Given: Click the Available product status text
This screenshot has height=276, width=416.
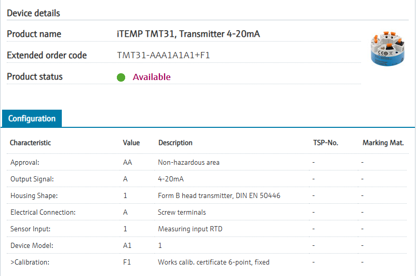Looking at the screenshot, I should coord(152,77).
